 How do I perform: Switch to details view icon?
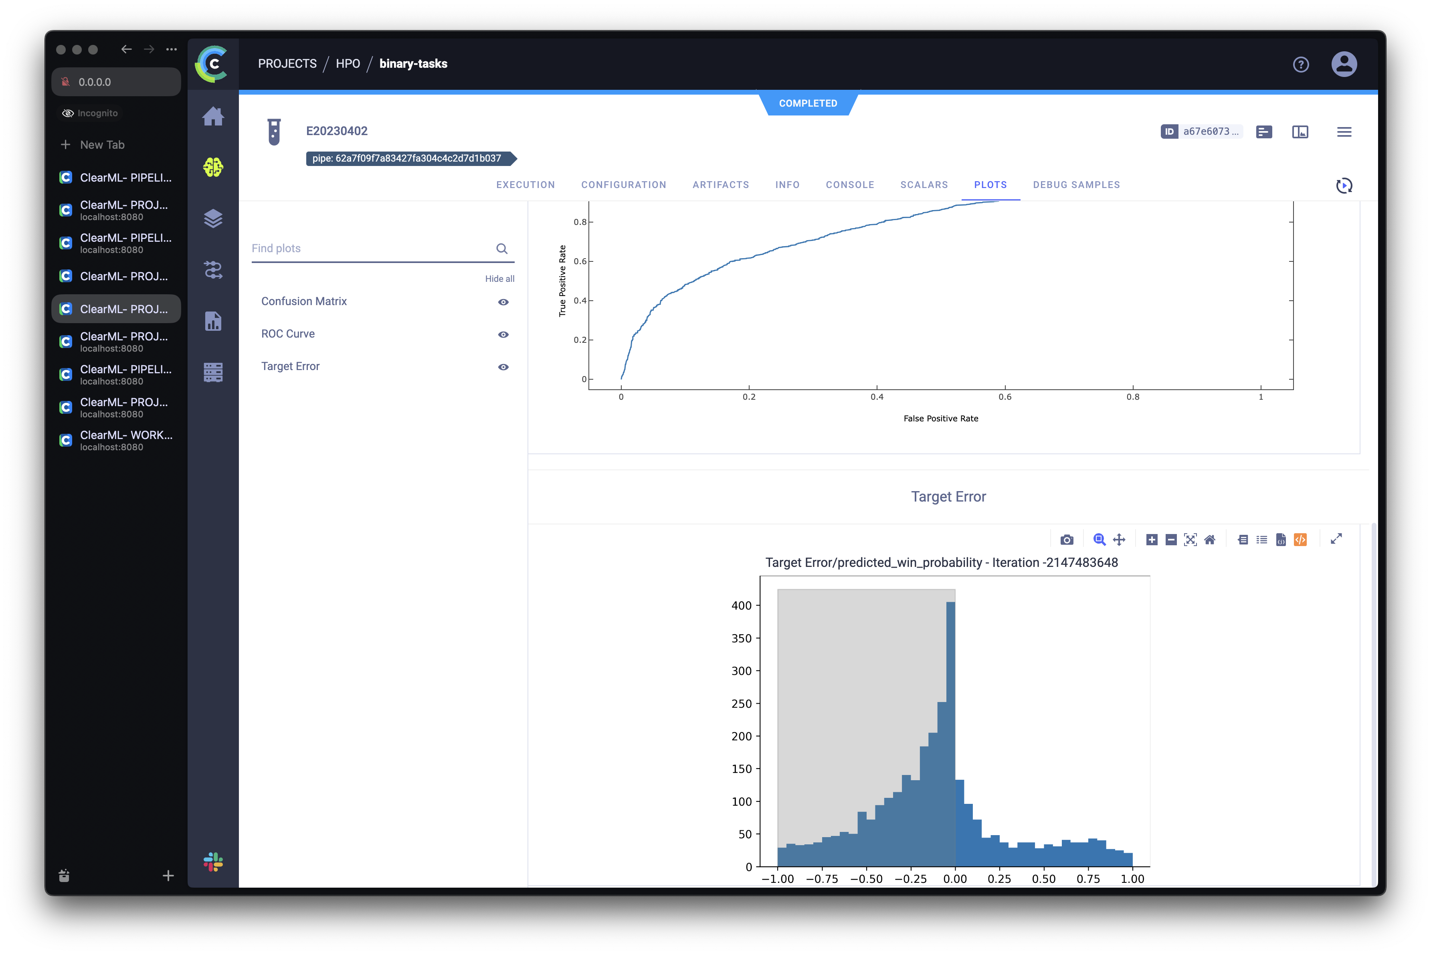(1263, 132)
